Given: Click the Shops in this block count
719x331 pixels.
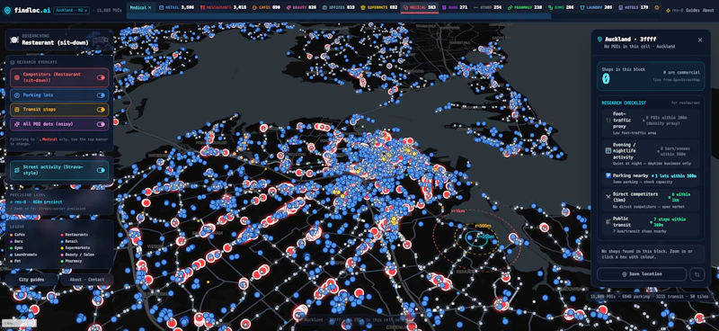Looking at the screenshot, I should coord(606,79).
